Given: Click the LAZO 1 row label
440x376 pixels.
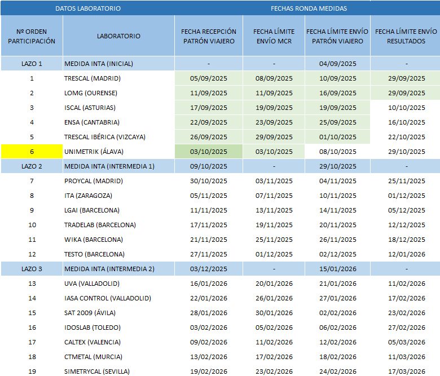Looking at the screenshot, I should coord(32,64).
